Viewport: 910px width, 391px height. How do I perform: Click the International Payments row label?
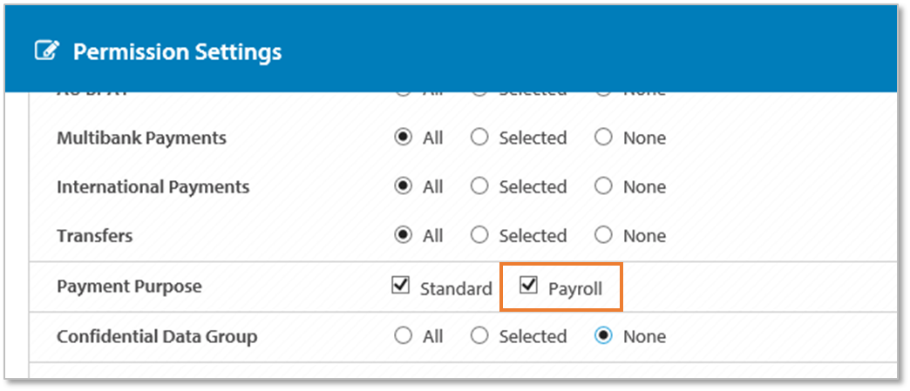coord(153,186)
